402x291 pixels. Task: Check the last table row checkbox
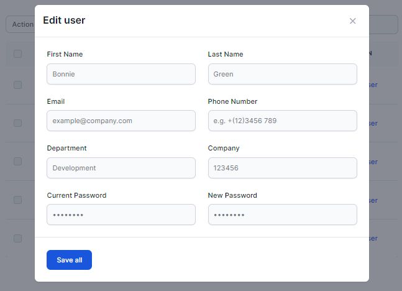17,238
